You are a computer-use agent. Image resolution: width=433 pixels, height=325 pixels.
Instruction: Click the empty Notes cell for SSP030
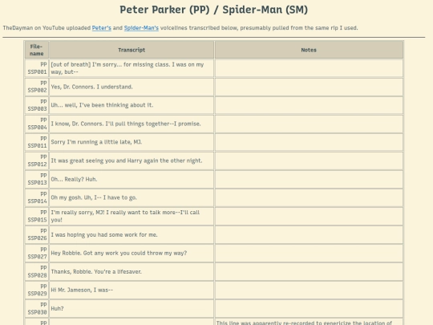click(309, 308)
